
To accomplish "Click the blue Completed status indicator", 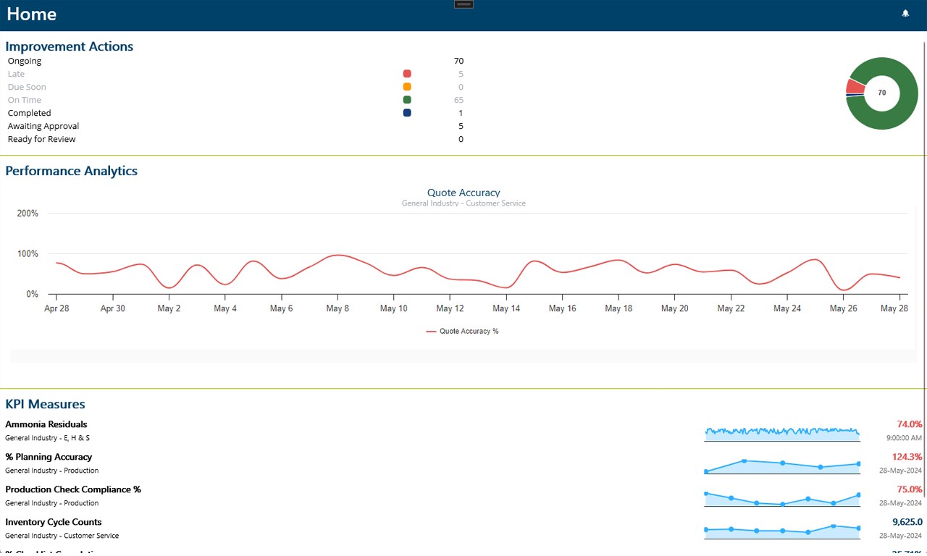I will 407,113.
